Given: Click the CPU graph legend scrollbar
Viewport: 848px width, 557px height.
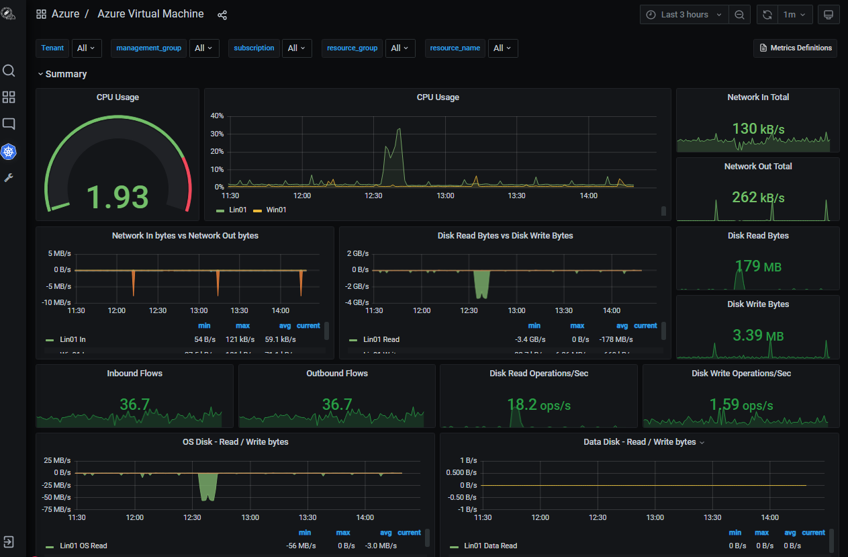Looking at the screenshot, I should pyautogui.click(x=663, y=211).
